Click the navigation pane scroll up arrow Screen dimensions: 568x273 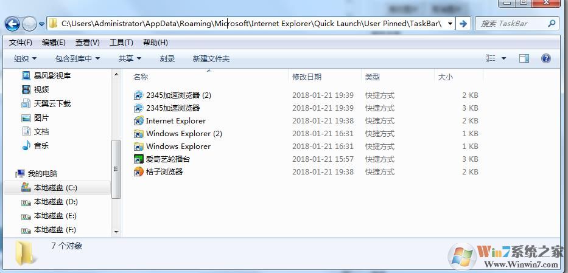point(116,74)
